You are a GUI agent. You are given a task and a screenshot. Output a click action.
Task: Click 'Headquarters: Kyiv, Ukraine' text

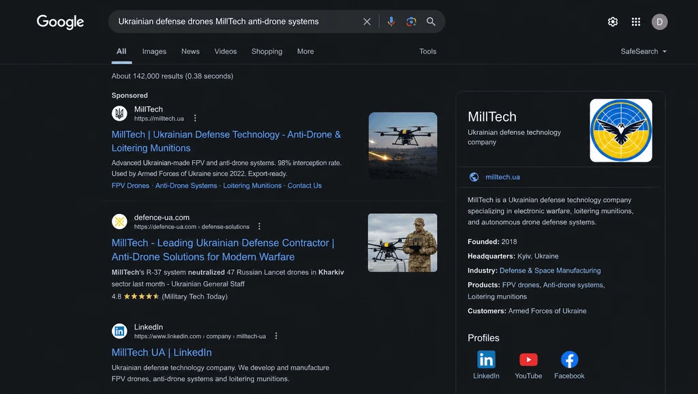pos(513,256)
